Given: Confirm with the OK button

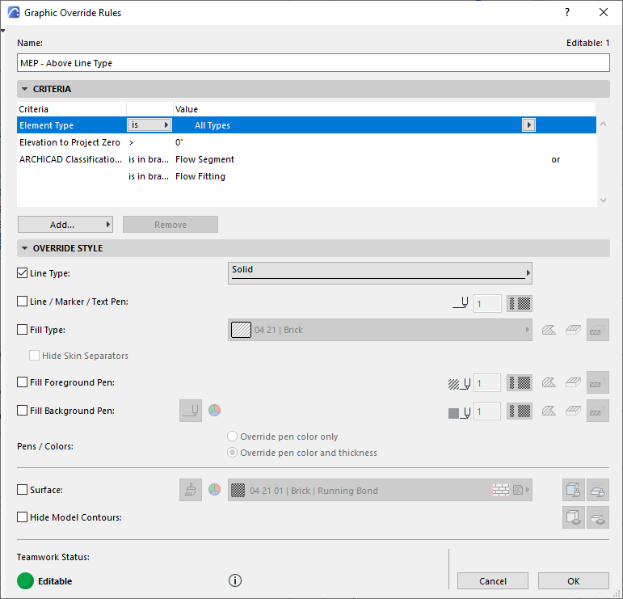Looking at the screenshot, I should coord(574,581).
